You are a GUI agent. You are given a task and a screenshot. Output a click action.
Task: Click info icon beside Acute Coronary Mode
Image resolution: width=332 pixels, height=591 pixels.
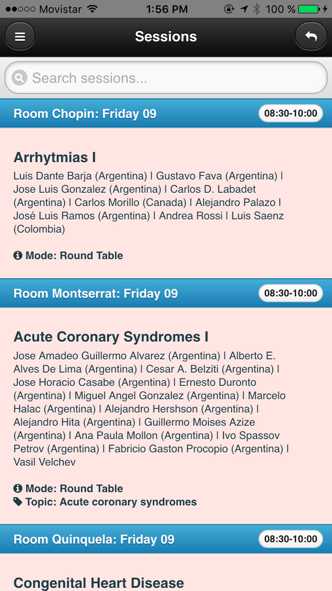[18, 488]
